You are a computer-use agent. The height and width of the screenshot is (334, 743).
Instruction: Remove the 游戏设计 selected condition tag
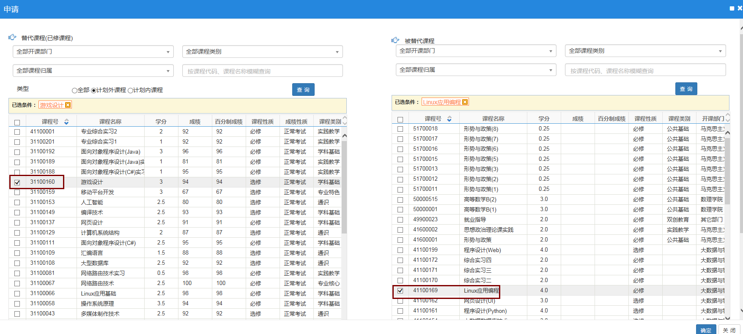point(68,105)
